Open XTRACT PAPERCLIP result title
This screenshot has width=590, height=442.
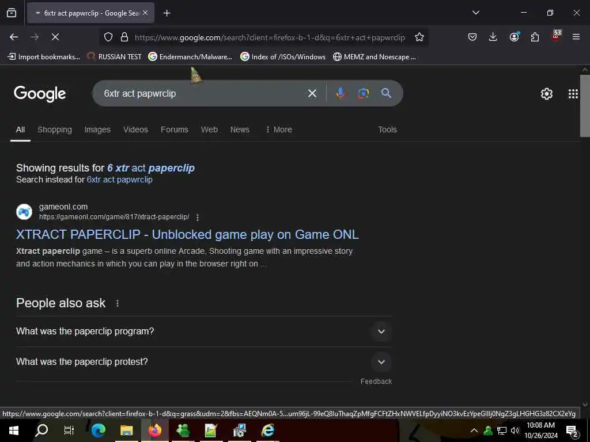(x=187, y=235)
